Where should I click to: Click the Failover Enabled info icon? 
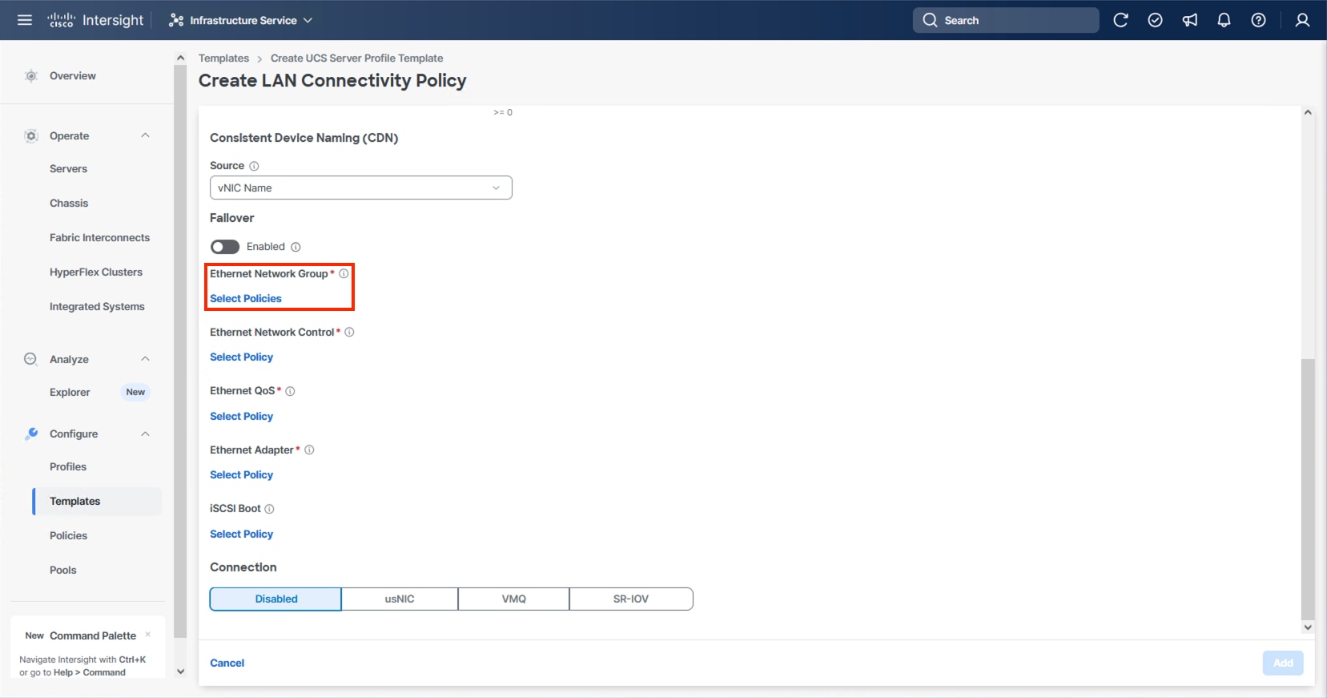coord(296,247)
